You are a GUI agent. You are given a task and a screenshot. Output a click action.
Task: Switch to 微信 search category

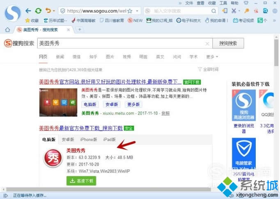click(76, 57)
